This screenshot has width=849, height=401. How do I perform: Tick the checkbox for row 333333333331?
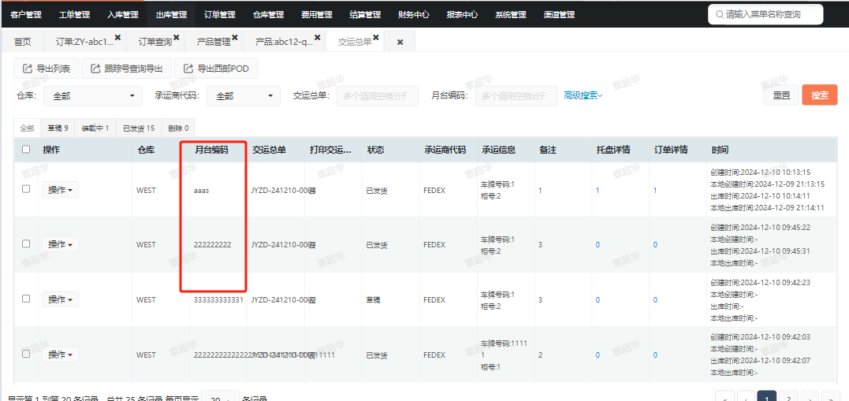[x=26, y=299]
